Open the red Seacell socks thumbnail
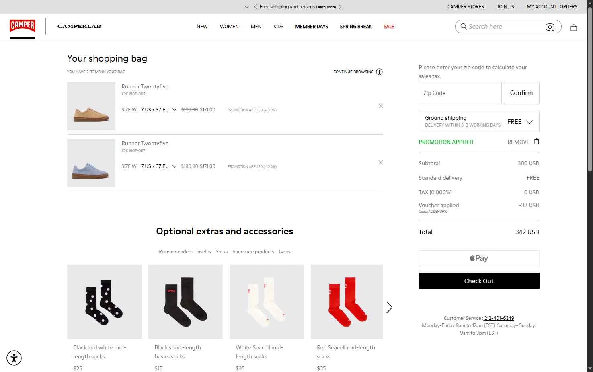Screen dimensions: 593x372 347,302
